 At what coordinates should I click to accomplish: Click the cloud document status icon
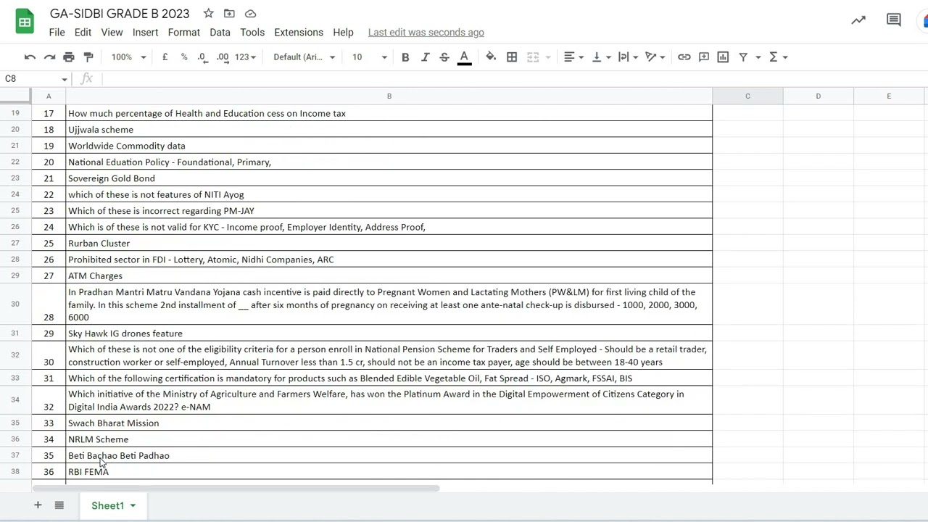[x=250, y=13]
